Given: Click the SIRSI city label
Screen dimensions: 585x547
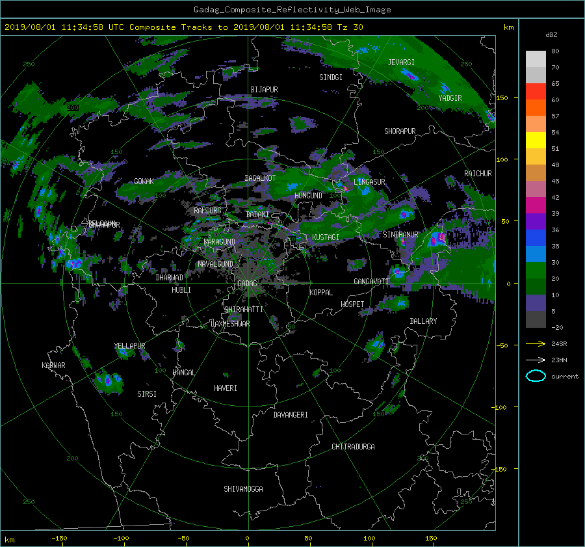Looking at the screenshot, I should coord(147,394).
